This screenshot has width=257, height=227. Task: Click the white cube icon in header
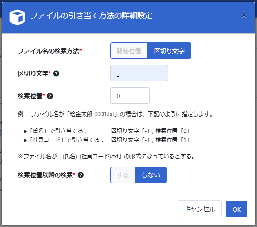[17, 17]
